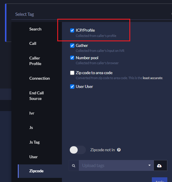
Task: Open End Call Source category
Action: point(37,96)
